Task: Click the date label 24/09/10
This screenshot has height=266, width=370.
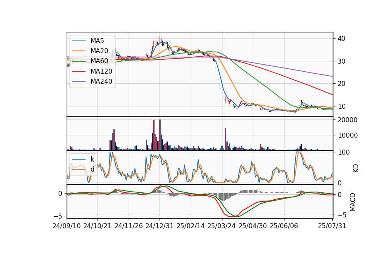Action: (x=67, y=226)
